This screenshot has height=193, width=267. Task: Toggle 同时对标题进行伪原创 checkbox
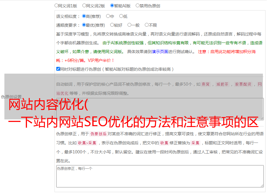[58, 69]
